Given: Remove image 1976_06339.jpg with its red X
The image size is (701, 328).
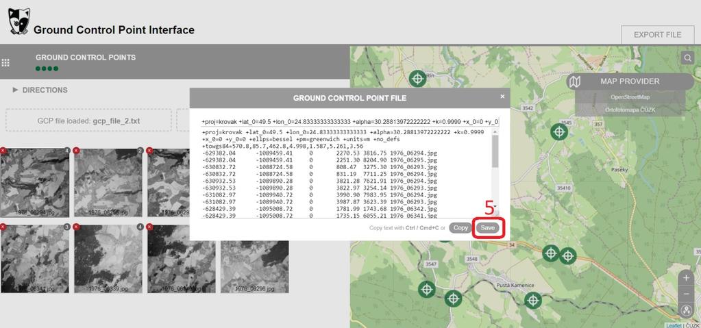Looking at the screenshot, I should [x=76, y=227].
